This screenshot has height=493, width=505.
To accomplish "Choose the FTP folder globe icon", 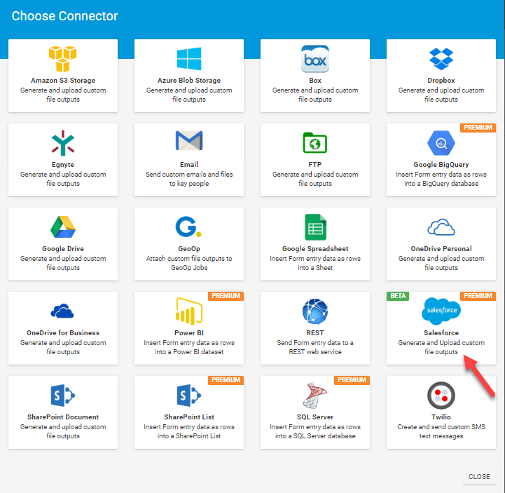I will pyautogui.click(x=315, y=142).
